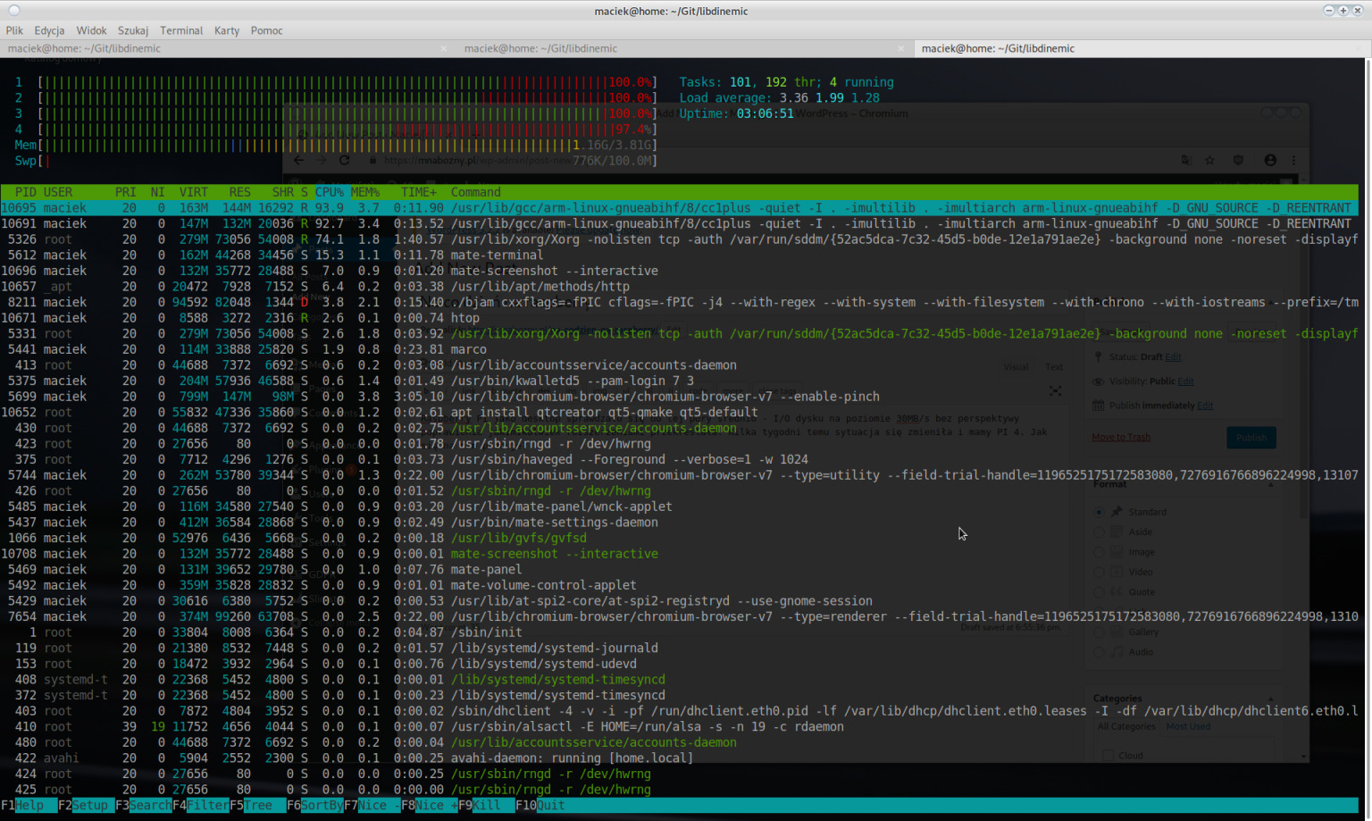The height and width of the screenshot is (821, 1372).
Task: Open the Plik menu
Action: (14, 30)
